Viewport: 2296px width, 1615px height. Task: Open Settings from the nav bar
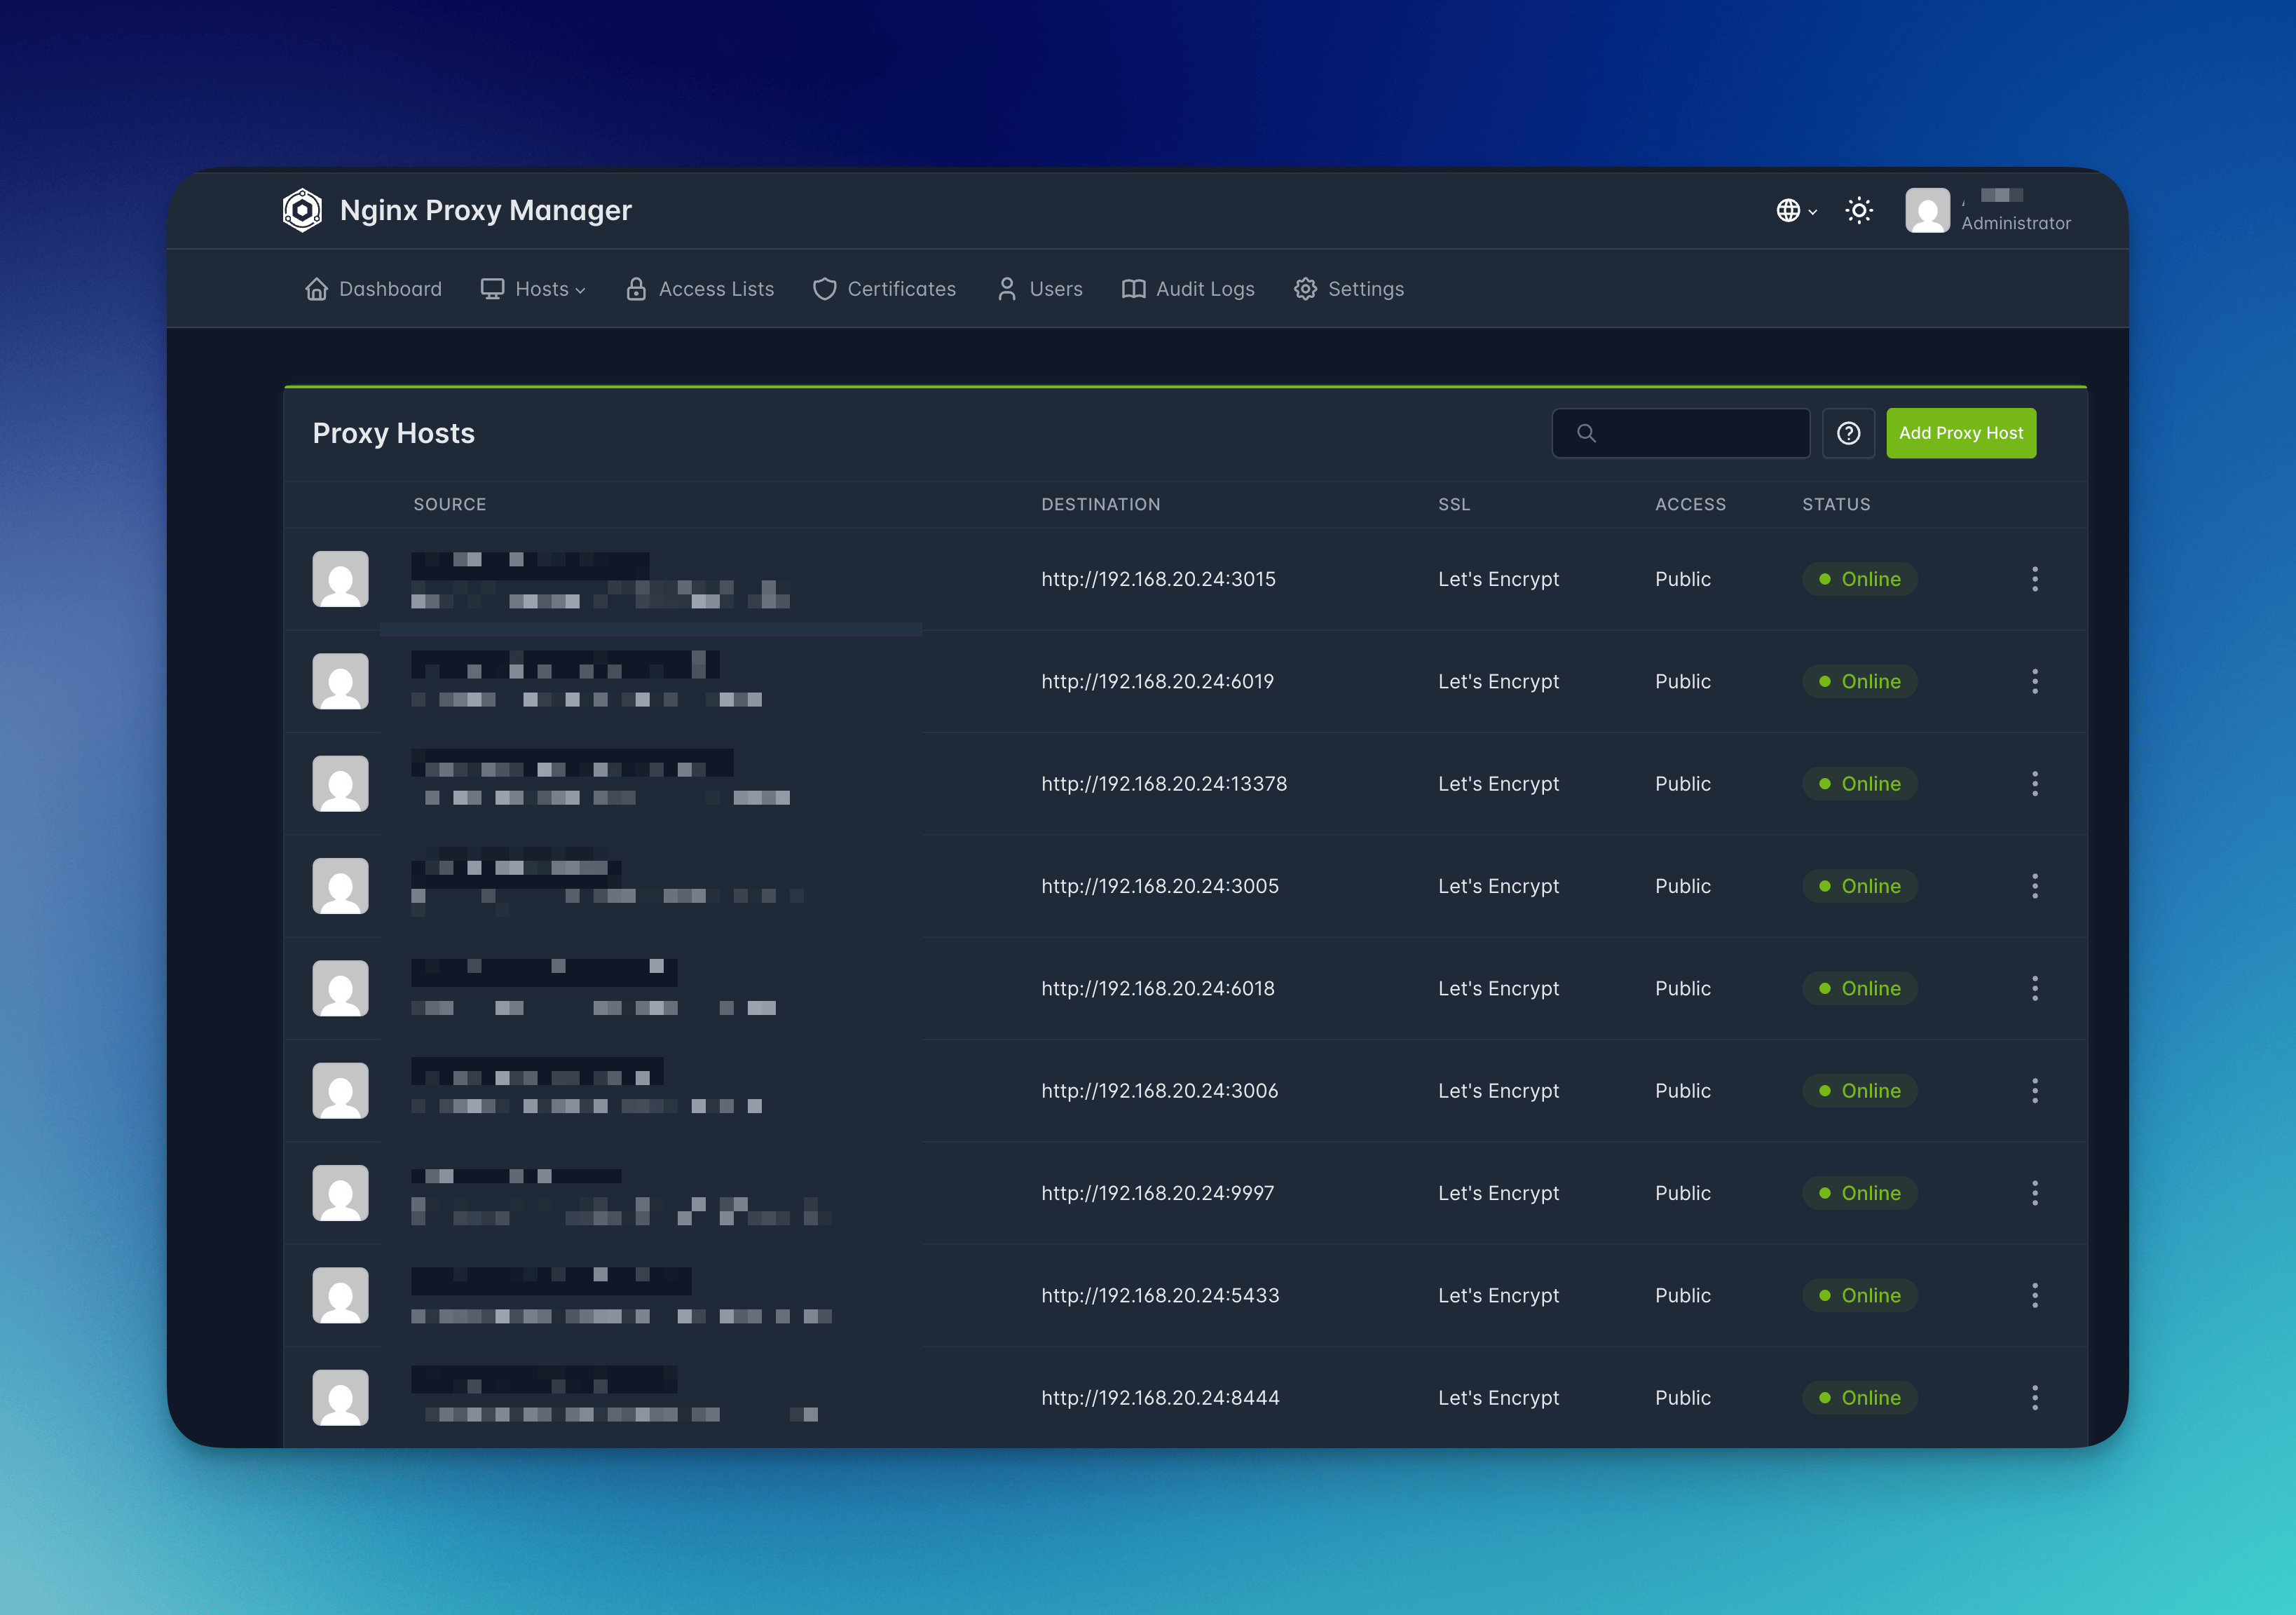click(x=1349, y=289)
